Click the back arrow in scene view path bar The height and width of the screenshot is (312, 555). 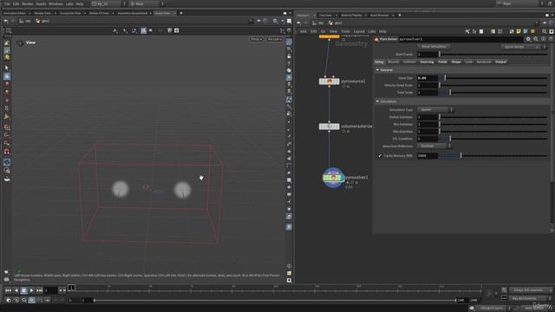coord(6,21)
